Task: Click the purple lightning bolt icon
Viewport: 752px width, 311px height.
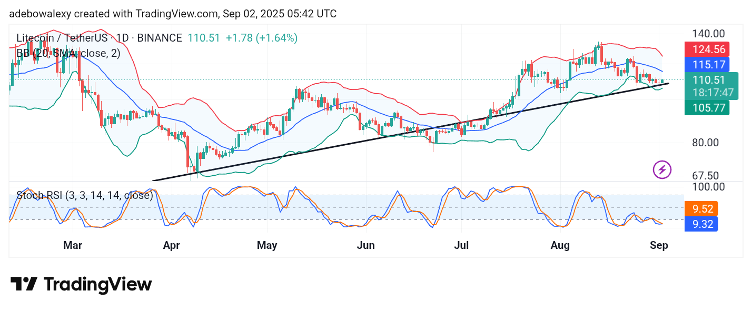Action: tap(662, 169)
